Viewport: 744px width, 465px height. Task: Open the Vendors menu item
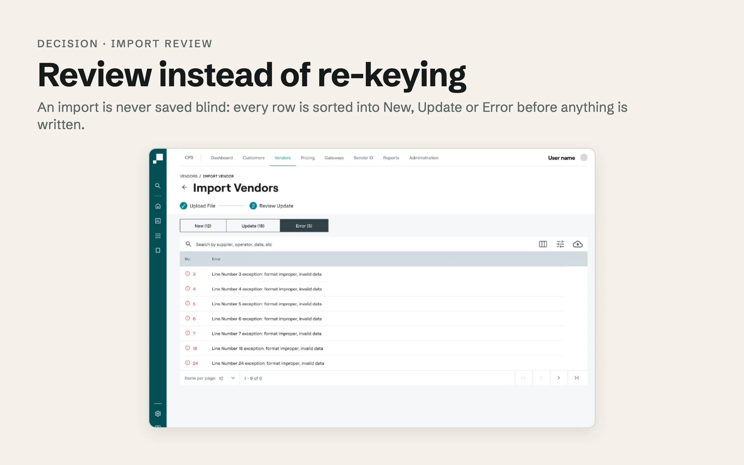click(283, 158)
